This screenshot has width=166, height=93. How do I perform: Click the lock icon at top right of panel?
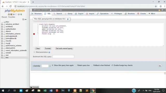(x=160, y=10)
